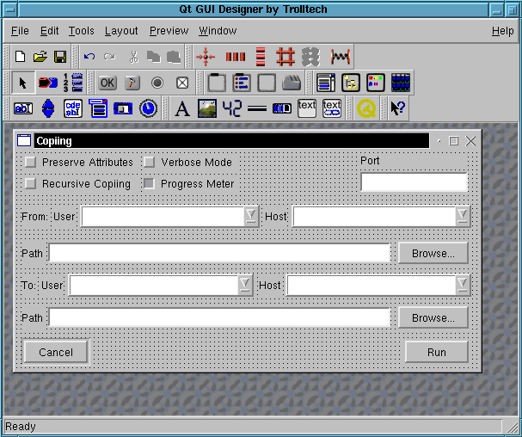Image resolution: width=522 pixels, height=437 pixels.
Task: Expand the From User combo box
Action: (x=250, y=216)
